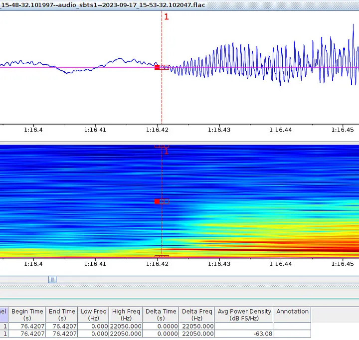Click the top selection handle in spectrogram

[162, 146]
